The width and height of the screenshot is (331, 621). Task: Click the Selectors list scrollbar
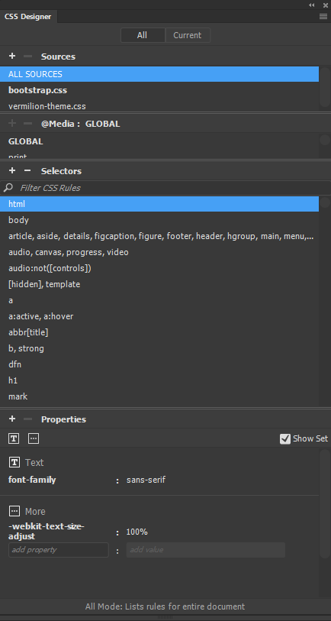tap(325, 301)
